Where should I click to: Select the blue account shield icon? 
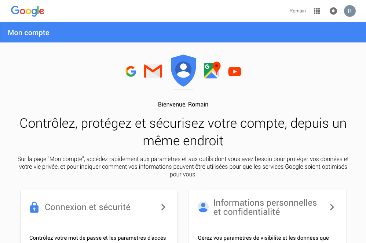point(183,71)
